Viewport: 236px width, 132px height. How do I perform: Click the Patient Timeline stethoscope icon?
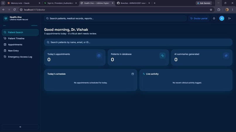[5, 38]
